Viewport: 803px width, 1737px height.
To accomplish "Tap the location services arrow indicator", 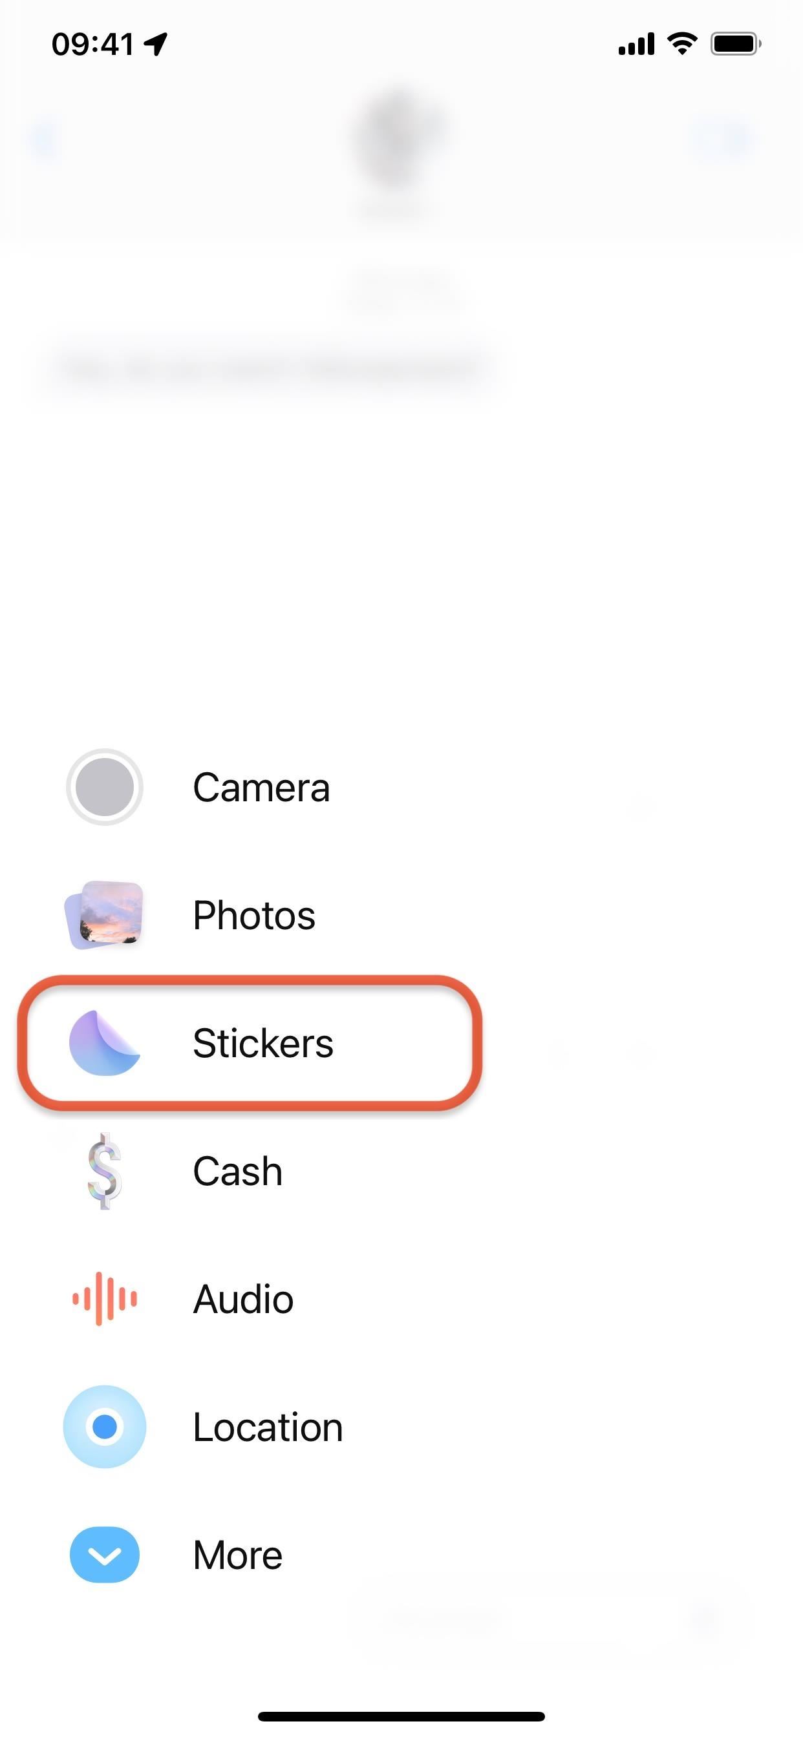I will pos(155,45).
